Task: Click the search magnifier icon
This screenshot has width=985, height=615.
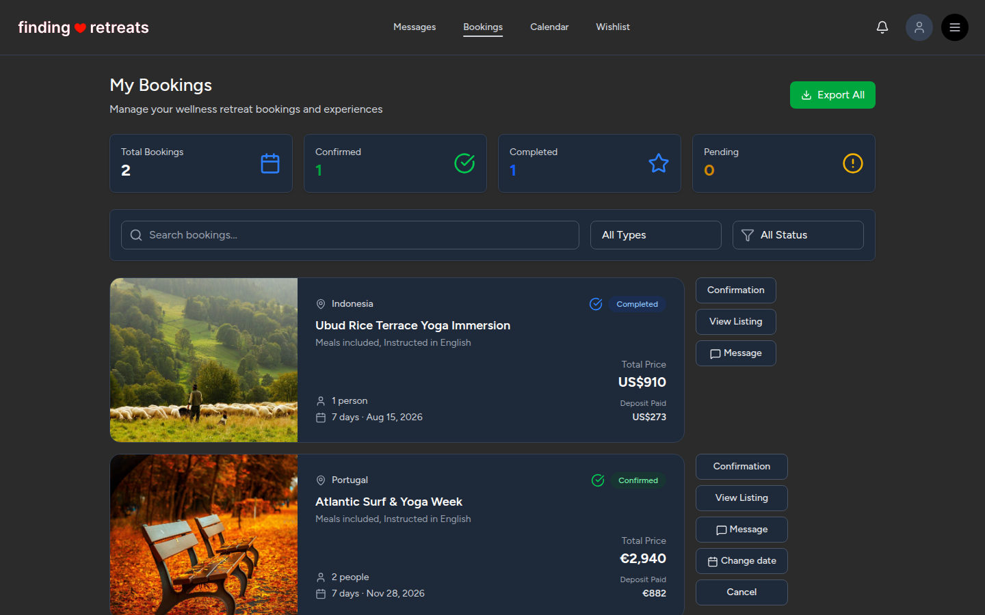Action: click(x=136, y=235)
